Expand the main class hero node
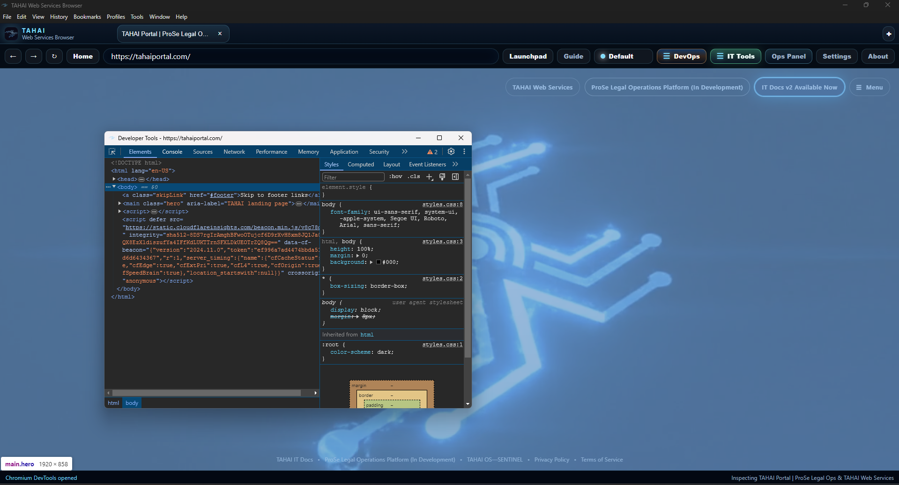Image resolution: width=899 pixels, height=485 pixels. click(119, 203)
